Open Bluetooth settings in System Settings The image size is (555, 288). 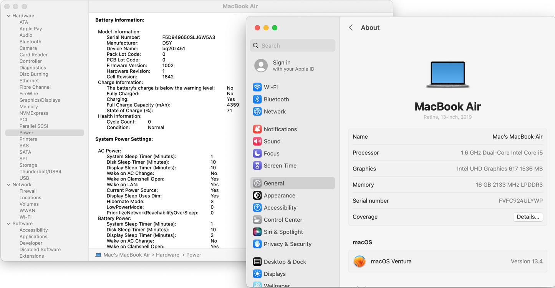point(276,99)
